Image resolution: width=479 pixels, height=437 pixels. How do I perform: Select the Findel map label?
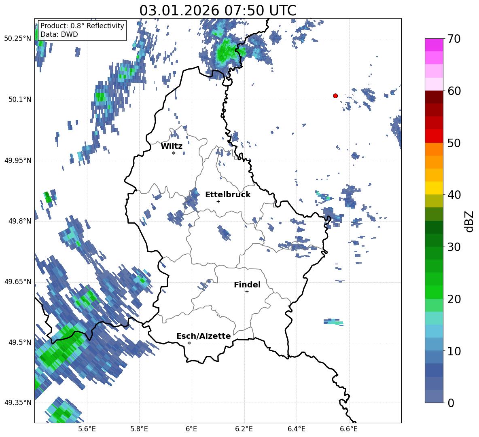pos(247,285)
